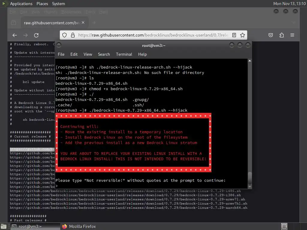This screenshot has width=307, height=230.
Task: Open the Applications menu in top panel
Action: point(21,4)
